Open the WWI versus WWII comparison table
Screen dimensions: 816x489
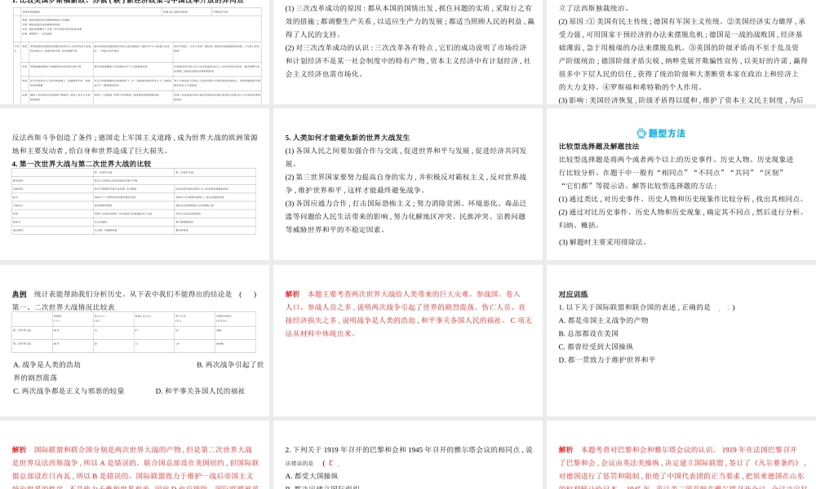point(134,201)
